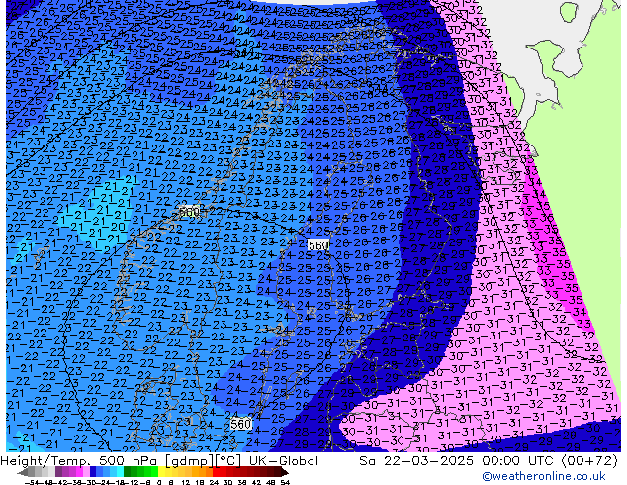Click the '[gdmp]' unit label

pos(187,461)
